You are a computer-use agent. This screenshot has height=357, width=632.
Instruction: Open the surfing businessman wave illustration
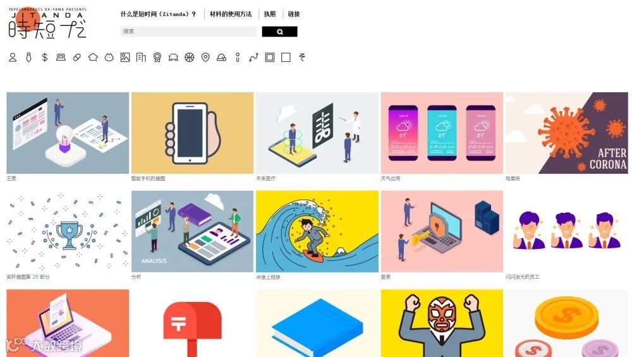tap(317, 231)
